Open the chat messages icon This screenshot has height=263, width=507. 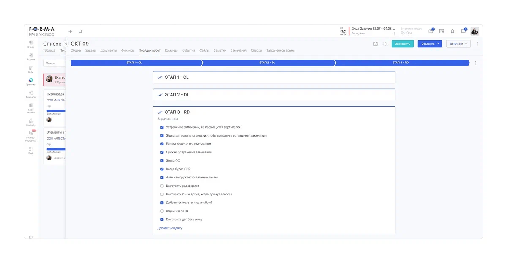[x=463, y=31]
